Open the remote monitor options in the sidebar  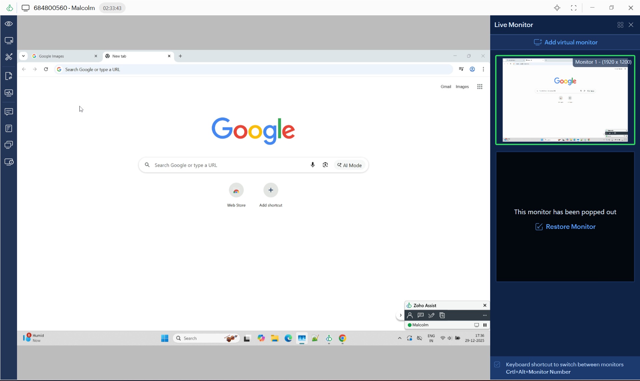click(x=9, y=40)
